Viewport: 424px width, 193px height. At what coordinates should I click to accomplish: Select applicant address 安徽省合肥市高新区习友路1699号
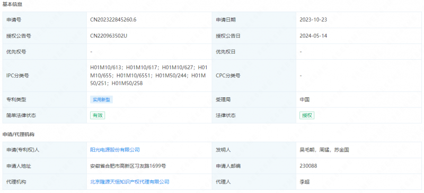(x=128, y=166)
